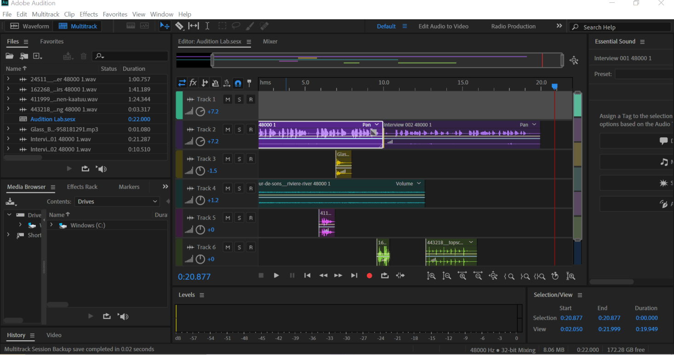The width and height of the screenshot is (674, 355).
Task: Show Inputs/Outputs track controls
Action: click(x=182, y=83)
